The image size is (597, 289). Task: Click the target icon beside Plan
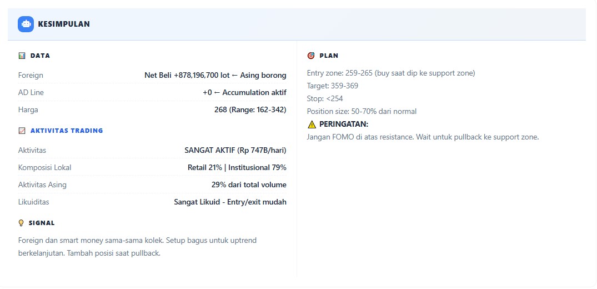click(311, 56)
